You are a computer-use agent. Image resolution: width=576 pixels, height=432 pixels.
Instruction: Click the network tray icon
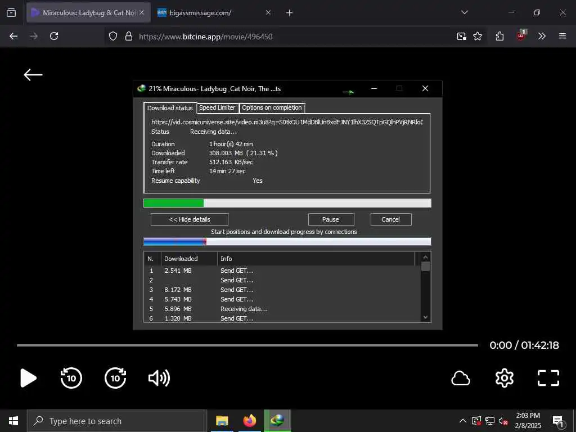point(490,421)
